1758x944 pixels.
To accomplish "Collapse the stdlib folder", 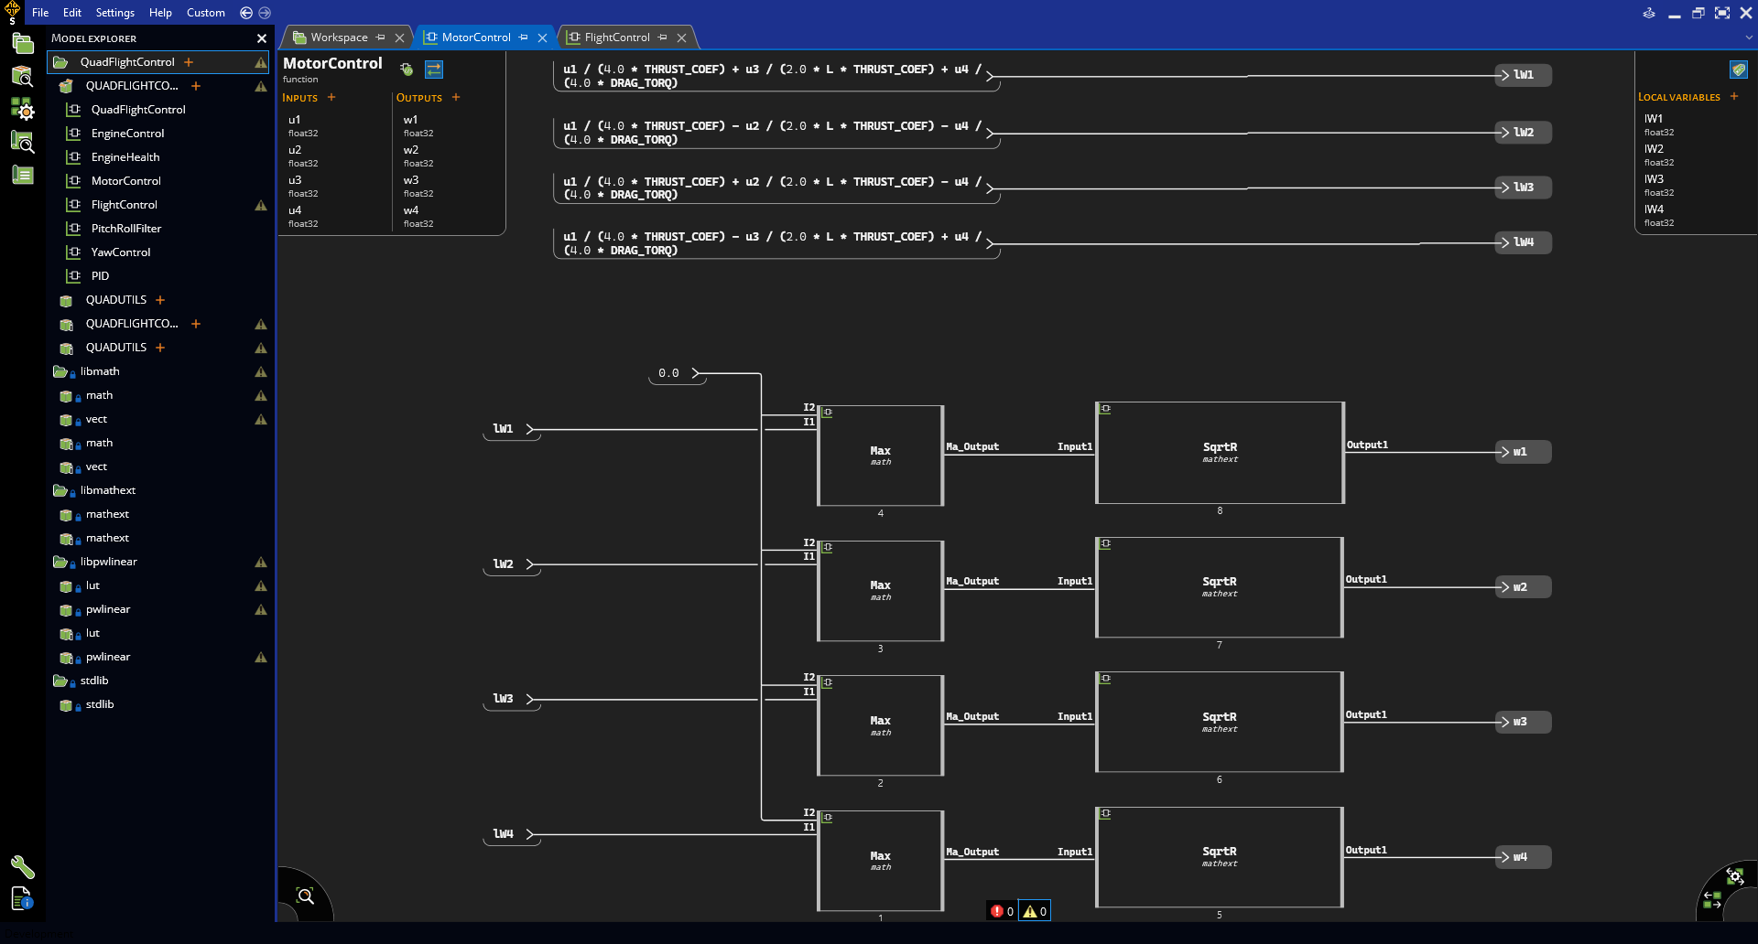I will (x=61, y=681).
